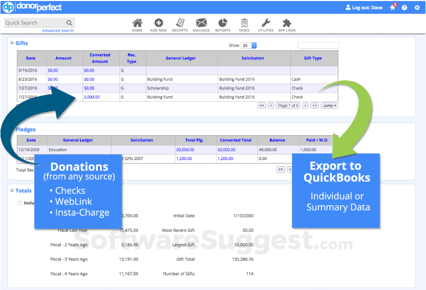The image size is (426, 290).
Task: Open the 1,200.00 Total Plg. link
Action: point(184,159)
